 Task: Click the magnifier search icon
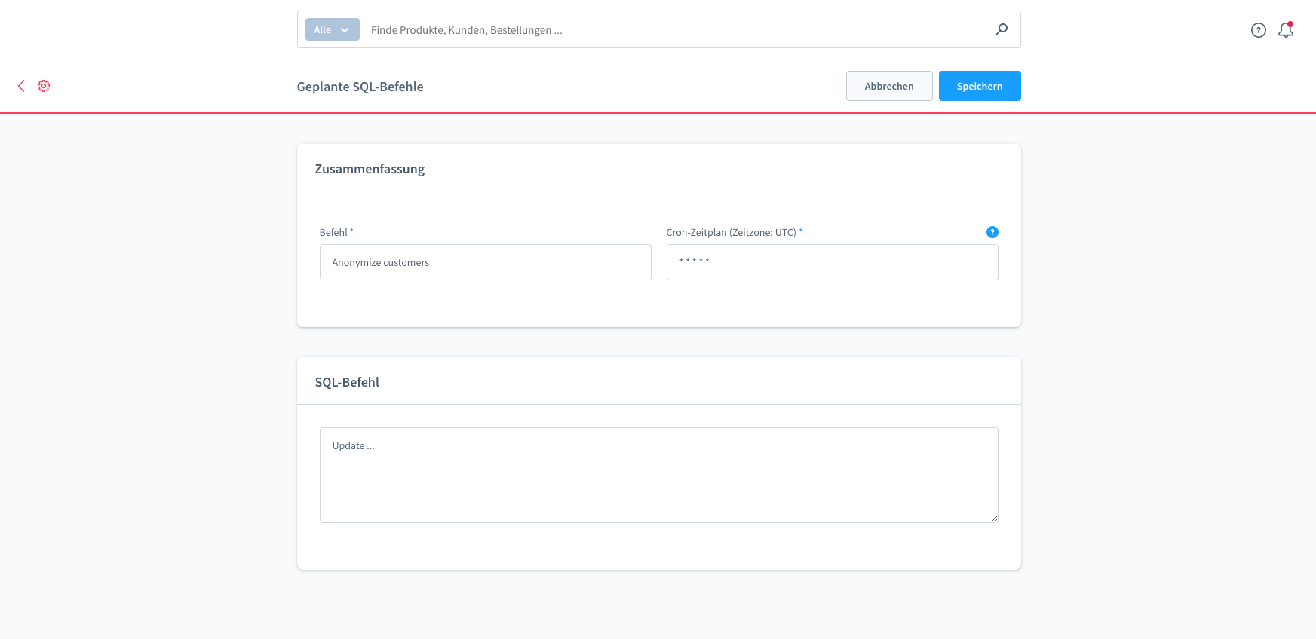point(1002,29)
